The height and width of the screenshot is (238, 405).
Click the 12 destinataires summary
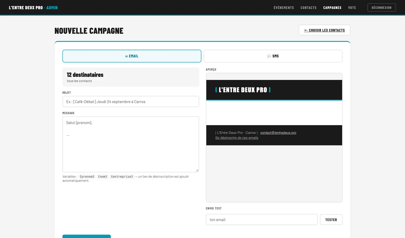(x=131, y=77)
